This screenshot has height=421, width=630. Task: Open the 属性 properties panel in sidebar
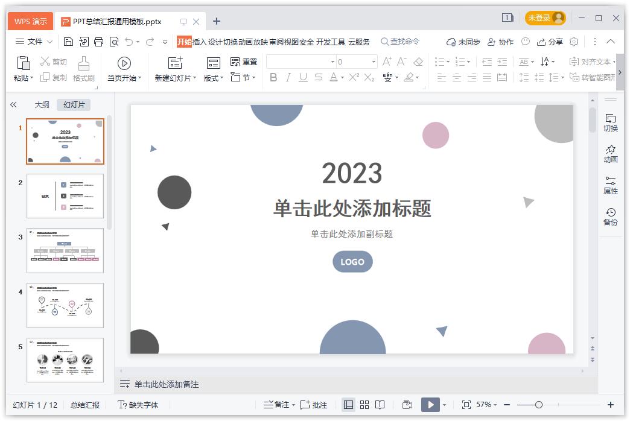point(611,185)
